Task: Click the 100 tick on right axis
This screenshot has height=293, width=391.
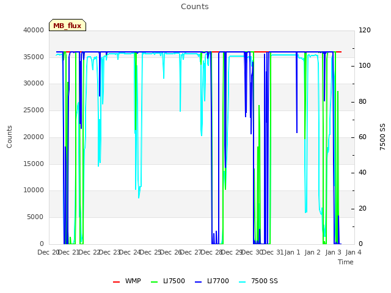Action: point(365,66)
